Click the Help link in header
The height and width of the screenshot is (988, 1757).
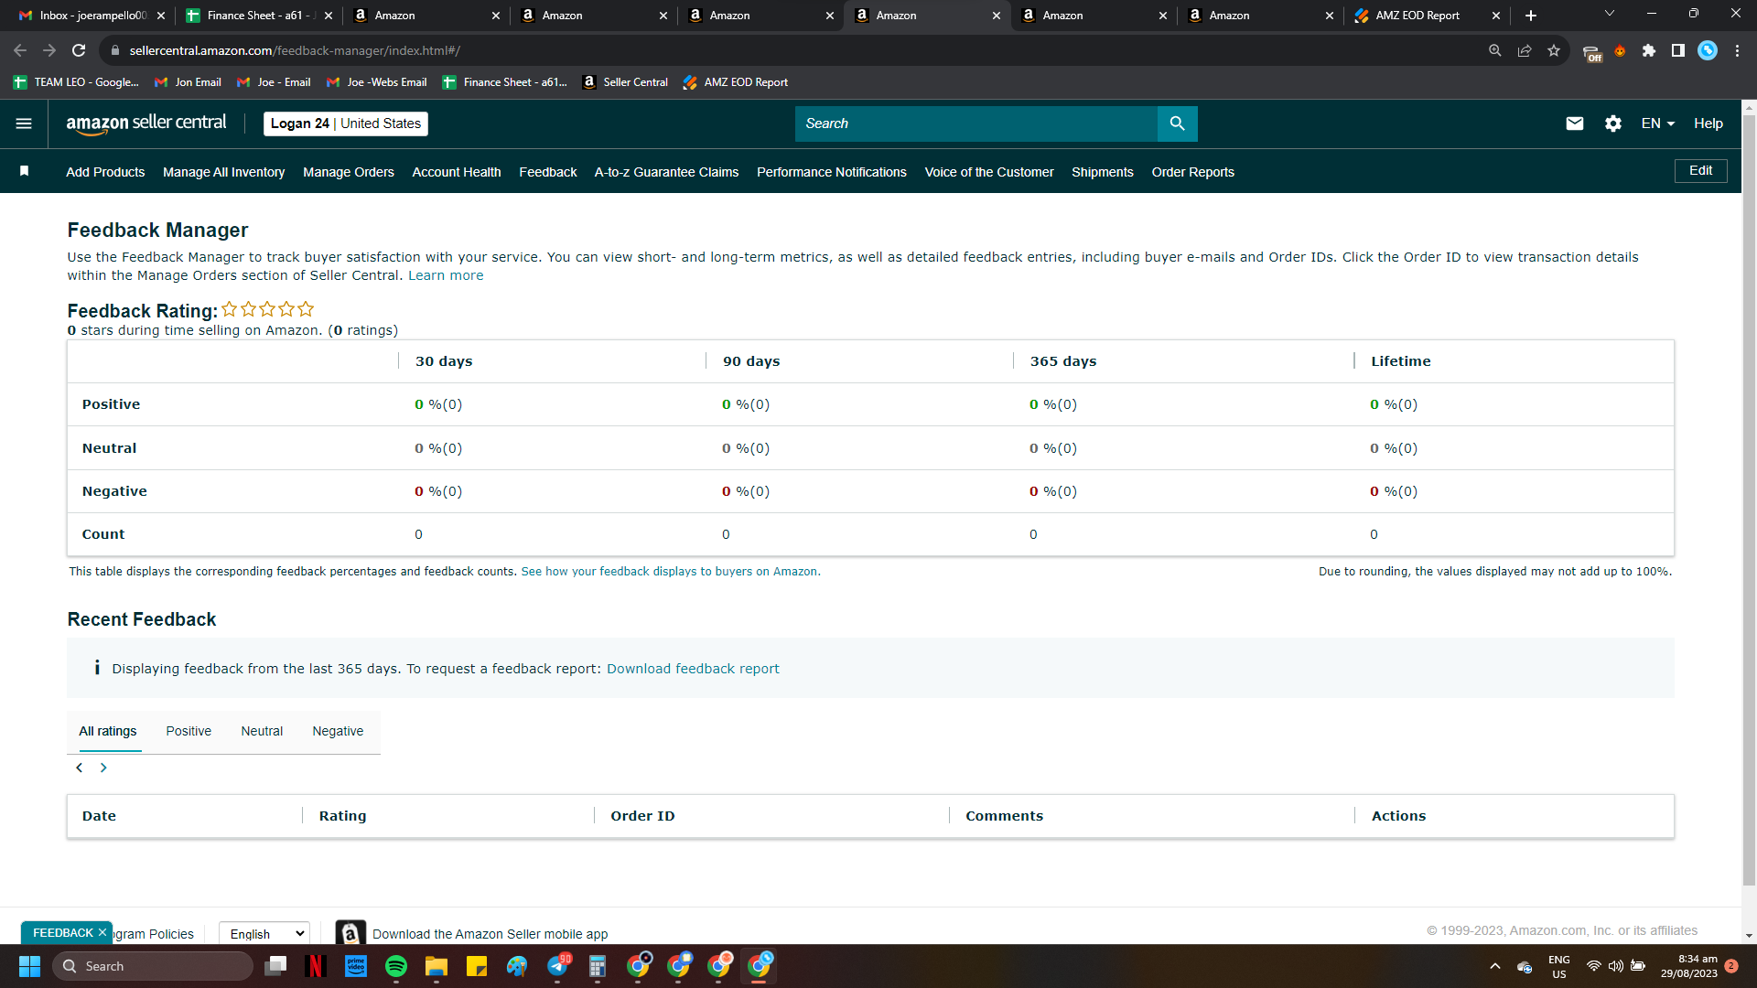point(1708,123)
